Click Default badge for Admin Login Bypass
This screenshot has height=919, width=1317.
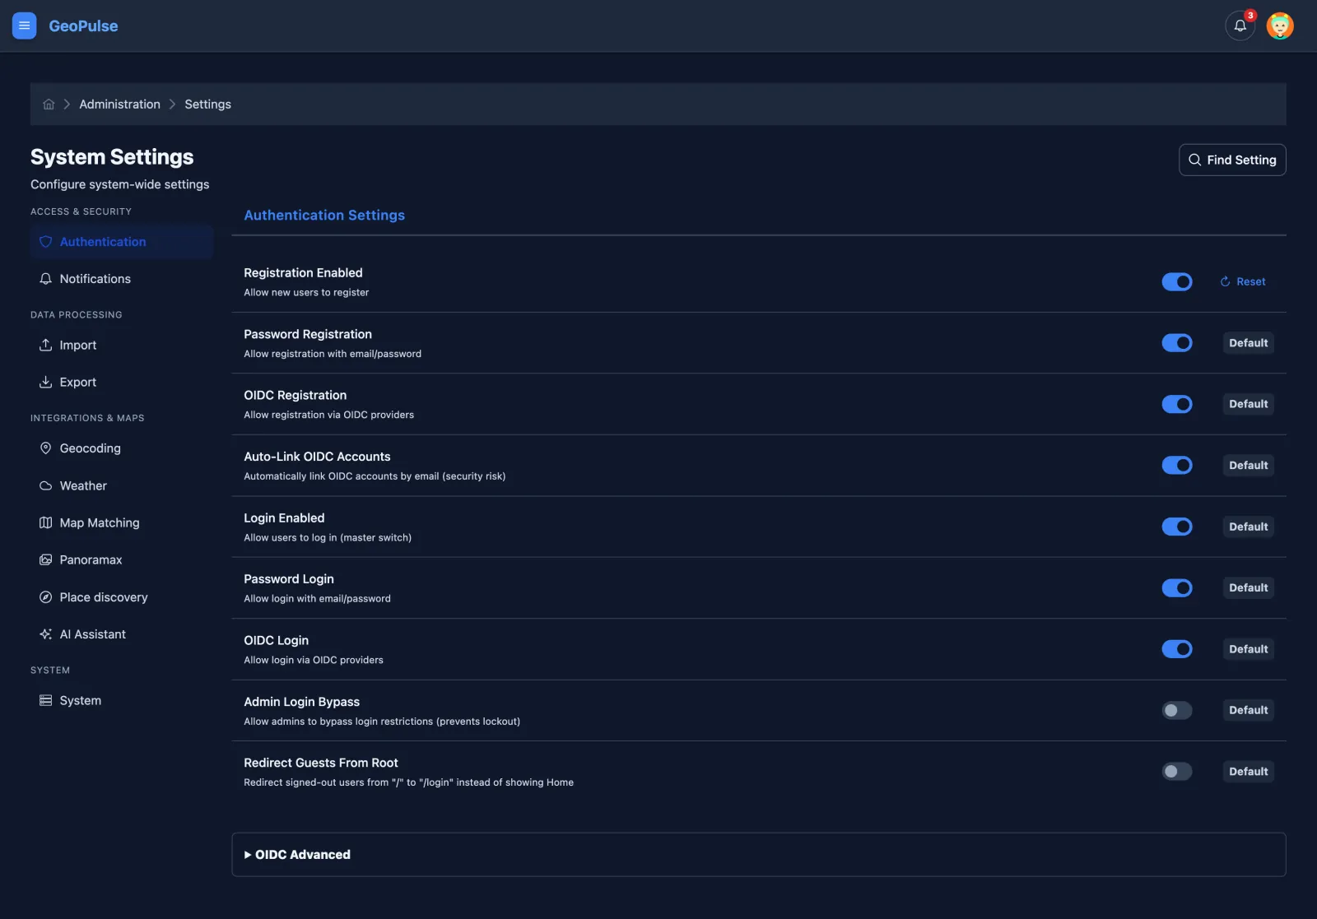pyautogui.click(x=1248, y=710)
